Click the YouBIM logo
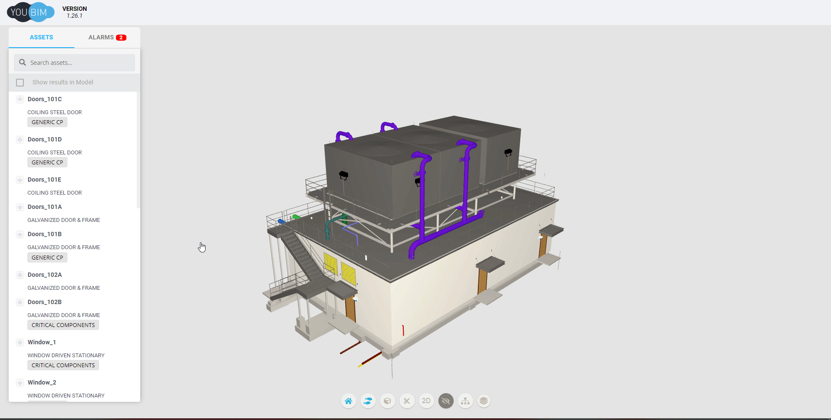Screen dimensions: 831x420 pos(30,12)
